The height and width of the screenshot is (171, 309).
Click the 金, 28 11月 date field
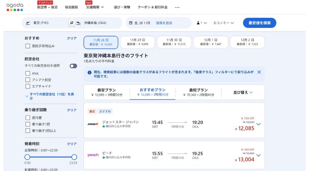coord(142,23)
